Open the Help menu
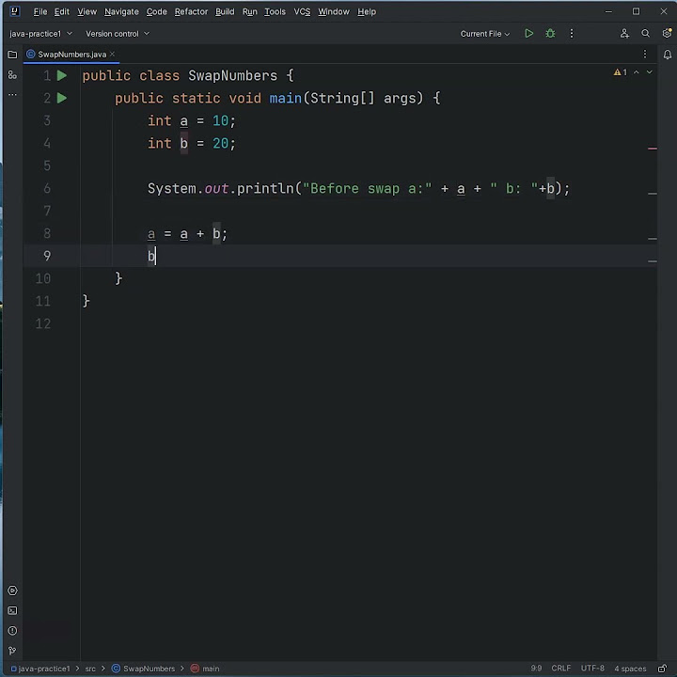 [366, 11]
